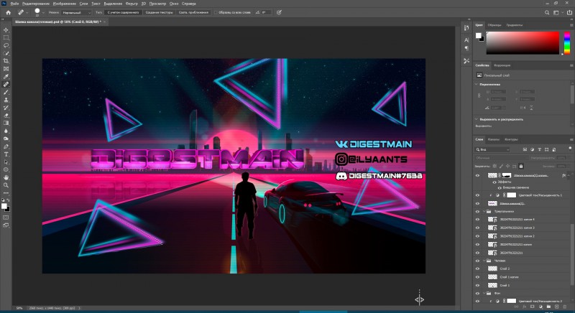Click the add layer style fx icon
The height and width of the screenshot is (313, 575).
[525, 307]
